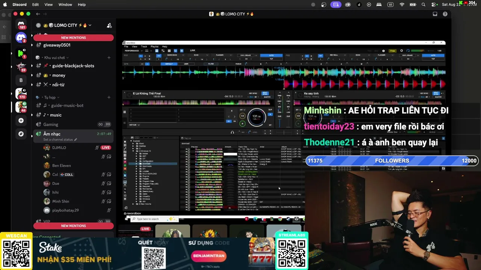Open Chrome on streamed Windows taskbar
The height and width of the screenshot is (270, 481).
tap(280, 219)
